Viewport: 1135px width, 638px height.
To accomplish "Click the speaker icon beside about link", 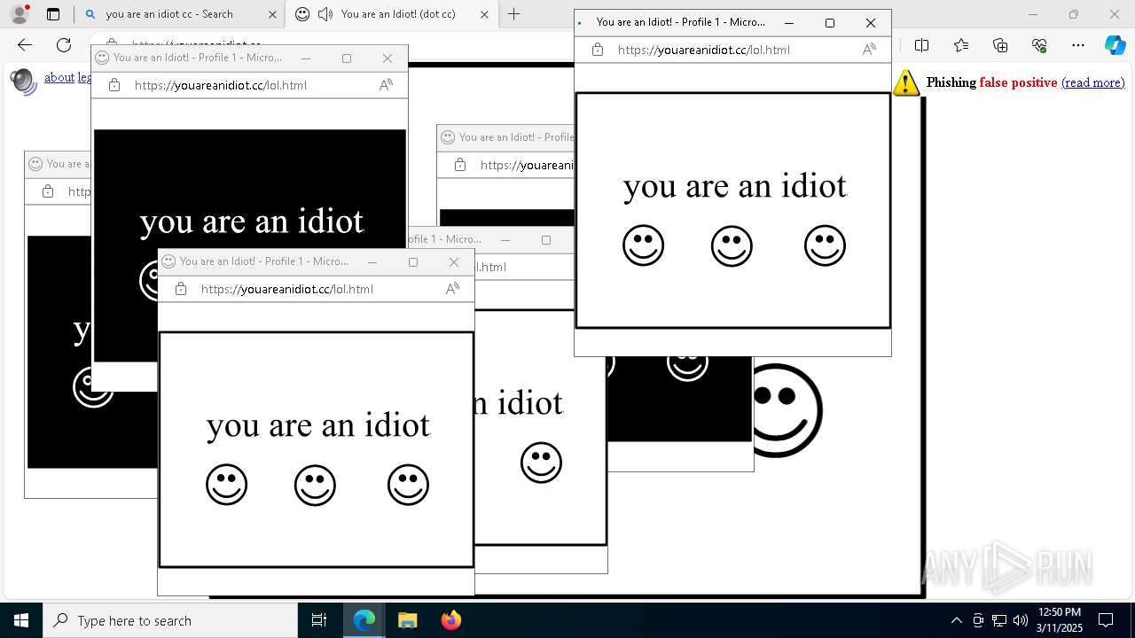I will point(23,81).
